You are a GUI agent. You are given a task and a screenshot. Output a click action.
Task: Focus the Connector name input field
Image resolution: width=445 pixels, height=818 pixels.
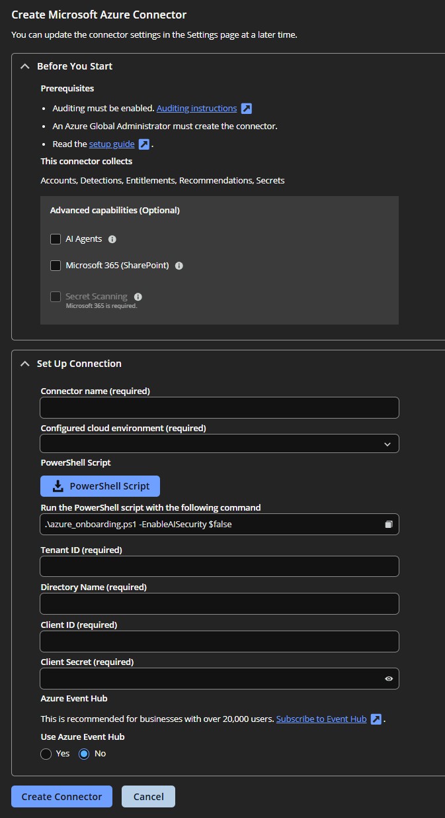tap(220, 408)
